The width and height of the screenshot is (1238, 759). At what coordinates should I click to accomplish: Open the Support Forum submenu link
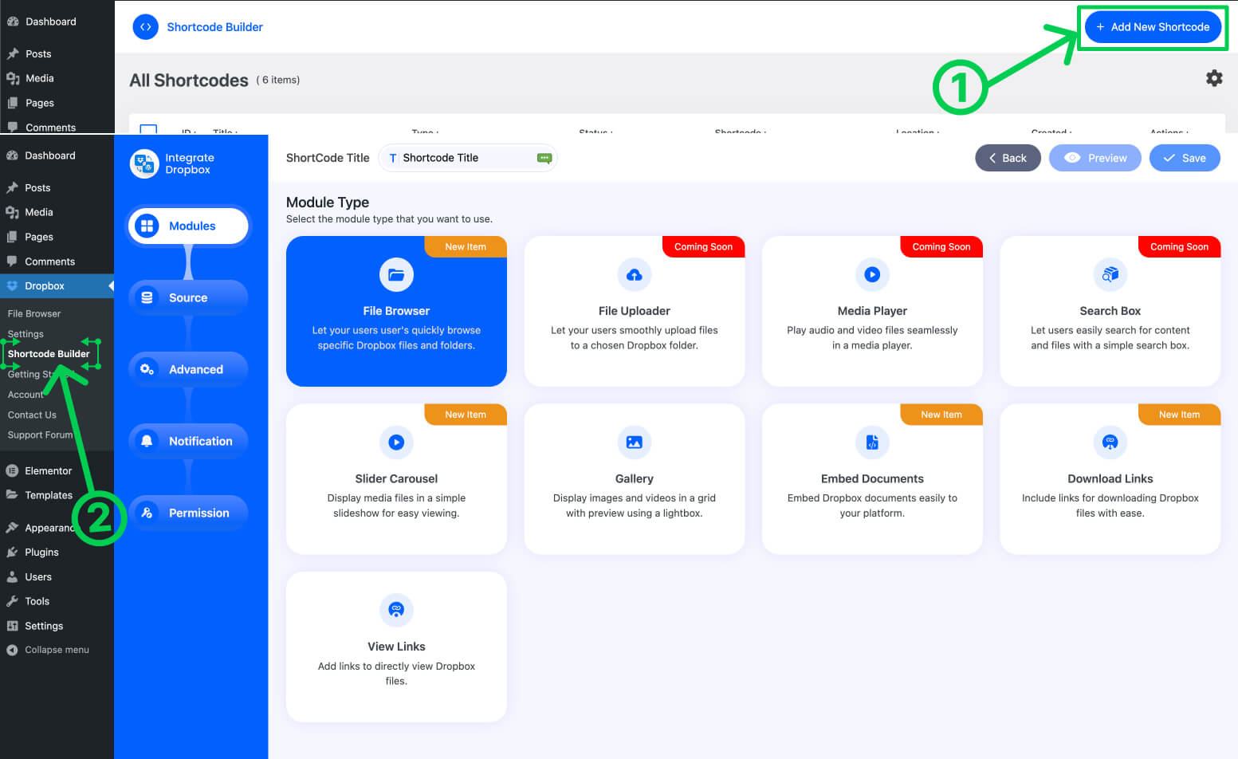pyautogui.click(x=40, y=435)
